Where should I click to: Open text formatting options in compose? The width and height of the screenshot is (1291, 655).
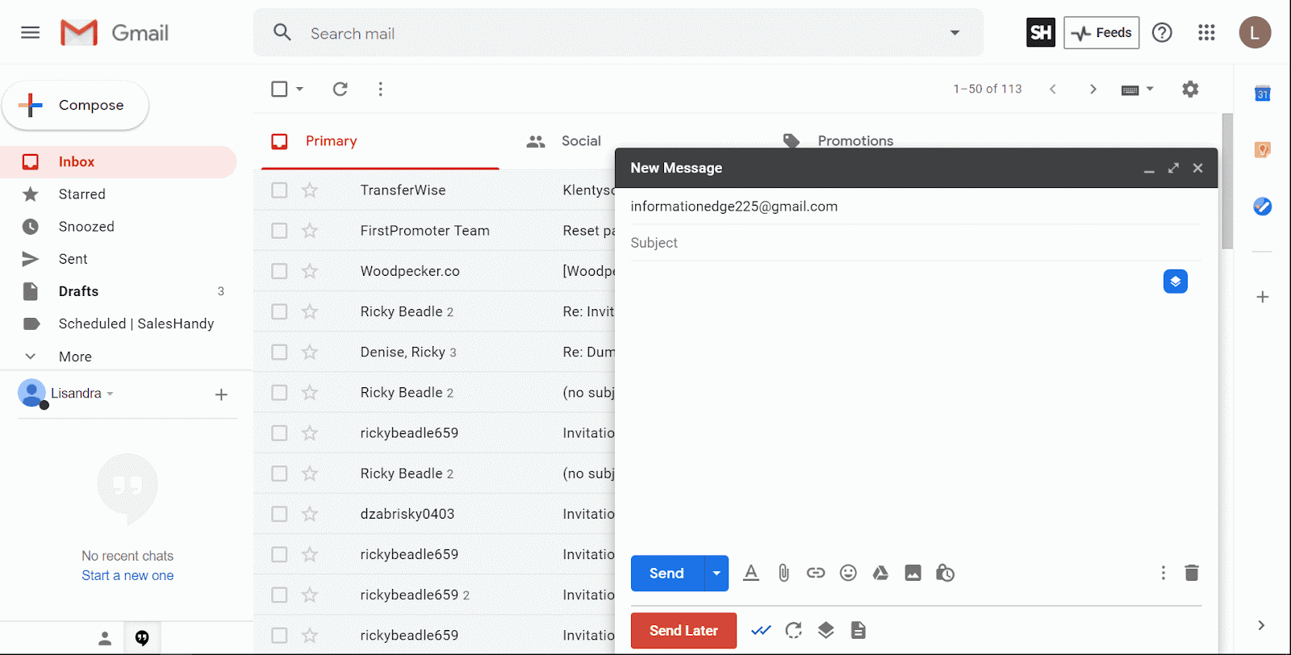click(751, 573)
